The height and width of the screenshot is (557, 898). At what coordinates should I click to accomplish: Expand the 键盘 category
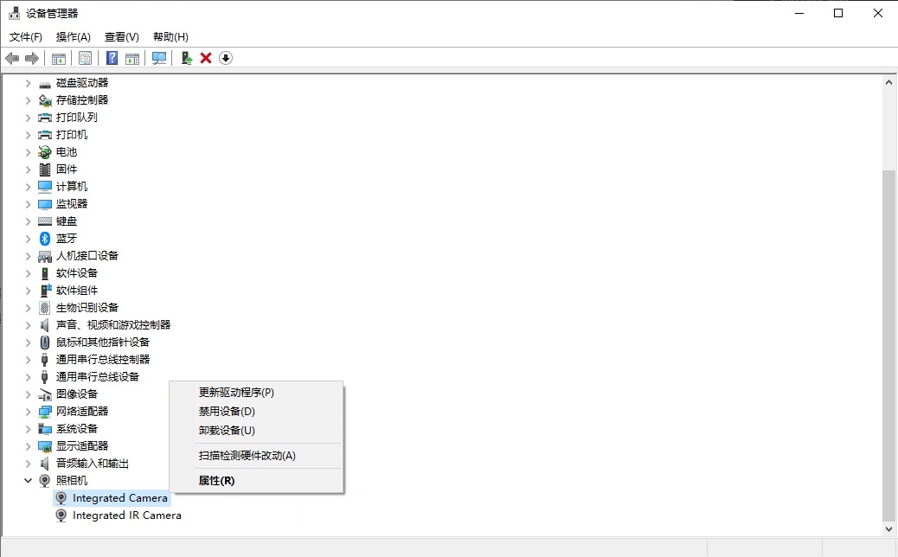[x=28, y=221]
